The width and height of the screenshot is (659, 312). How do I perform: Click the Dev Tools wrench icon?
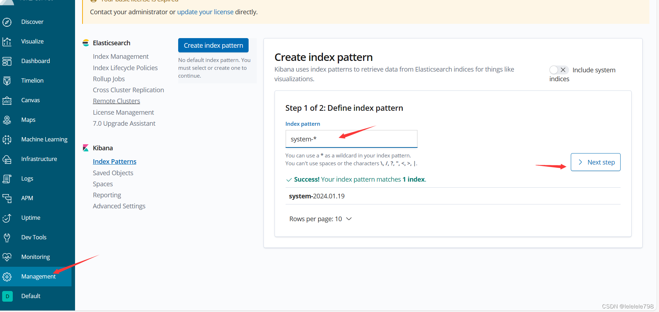[x=7, y=238]
